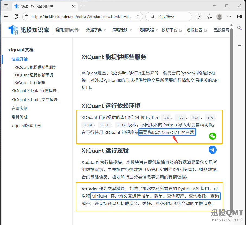Expand the 视频教程 dropdown menu
The width and height of the screenshot is (246, 225).
[x=148, y=30]
